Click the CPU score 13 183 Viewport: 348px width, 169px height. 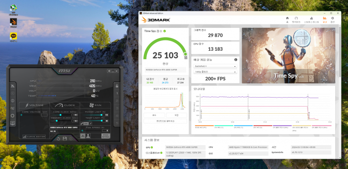point(215,49)
